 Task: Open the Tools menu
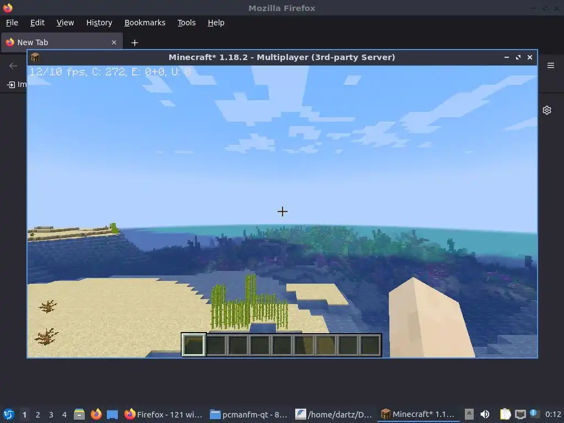186,23
